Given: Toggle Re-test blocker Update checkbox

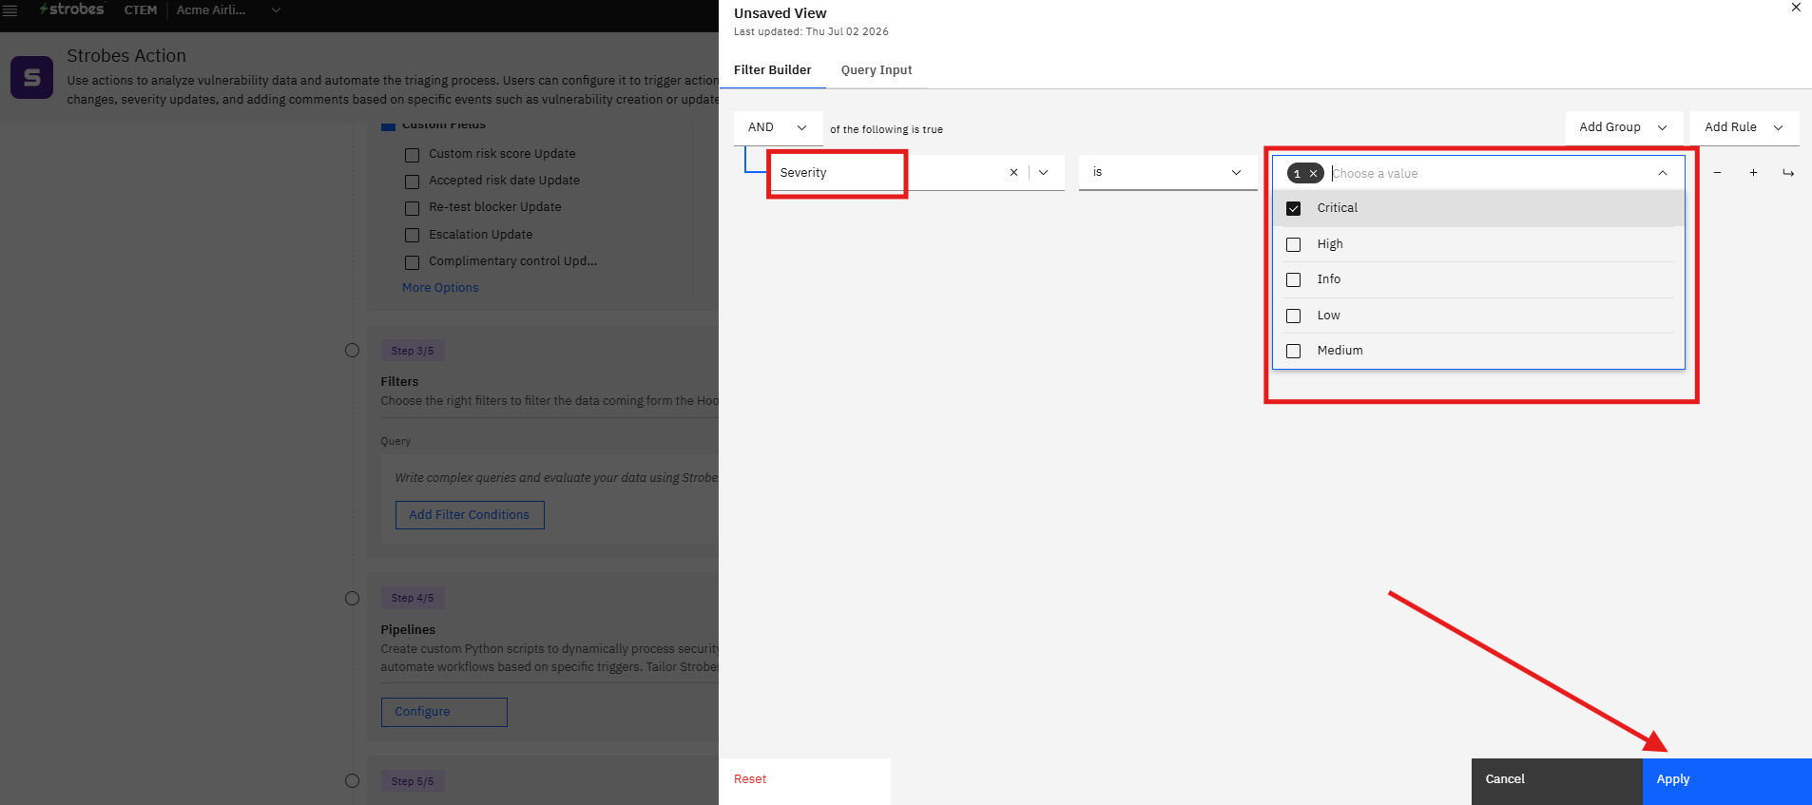Looking at the screenshot, I should [x=412, y=208].
